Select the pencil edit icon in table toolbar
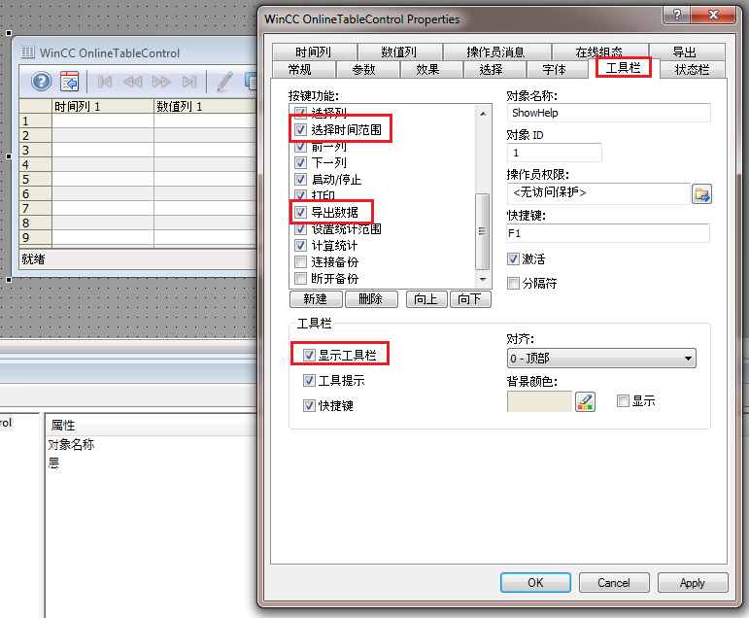 (x=224, y=82)
